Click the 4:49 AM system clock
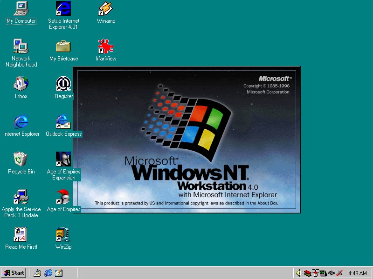This screenshot has width=373, height=279. [358, 273]
